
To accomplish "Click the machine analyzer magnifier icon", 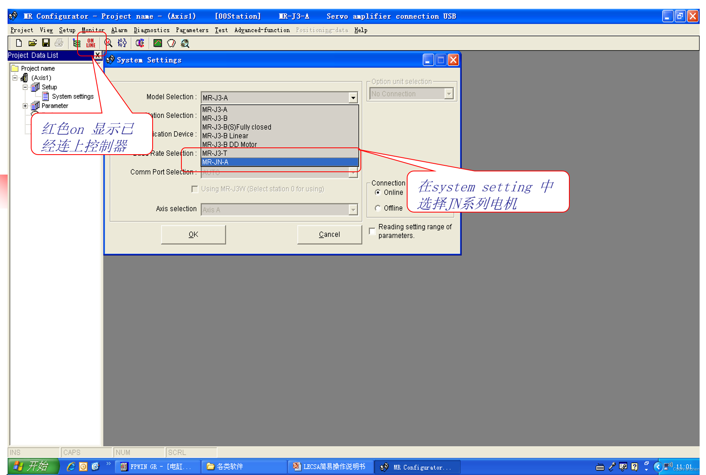I will 185,43.
